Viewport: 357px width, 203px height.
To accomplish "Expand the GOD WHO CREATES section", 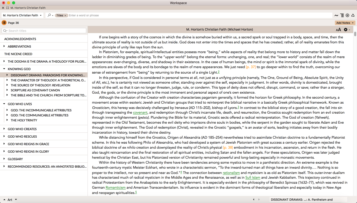I will (x=4, y=129).
